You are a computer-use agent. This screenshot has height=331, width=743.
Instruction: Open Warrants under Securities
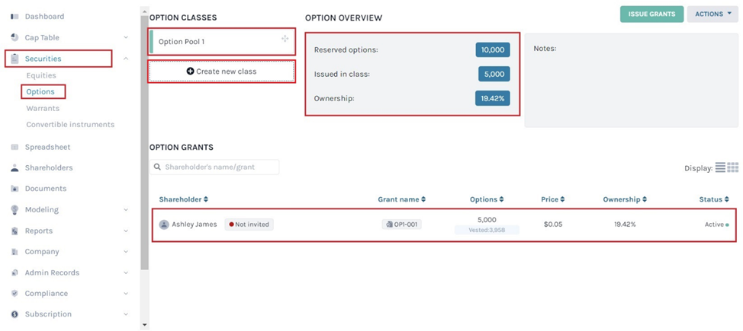tap(43, 108)
